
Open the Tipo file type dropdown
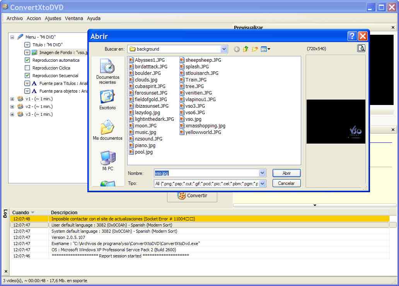pyautogui.click(x=263, y=183)
